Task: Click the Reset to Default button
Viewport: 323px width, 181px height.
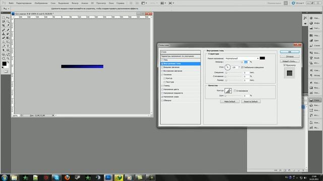Action: 251,102
